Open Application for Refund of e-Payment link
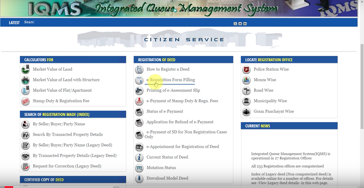The width and height of the screenshot is (364, 188). pyautogui.click(x=180, y=122)
